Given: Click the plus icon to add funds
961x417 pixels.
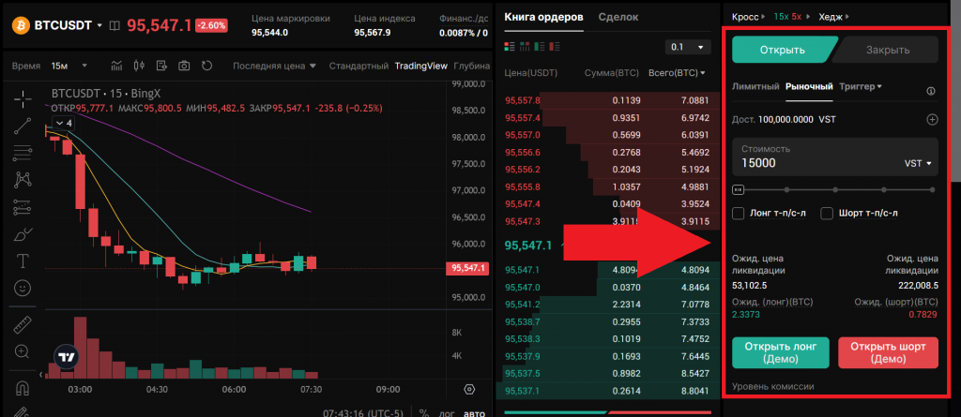Looking at the screenshot, I should click(x=932, y=120).
